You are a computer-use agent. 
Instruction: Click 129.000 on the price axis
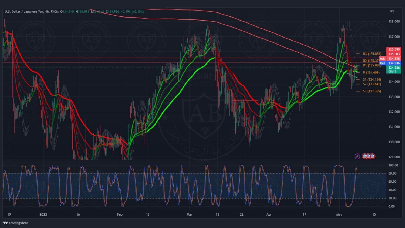pos(394,157)
